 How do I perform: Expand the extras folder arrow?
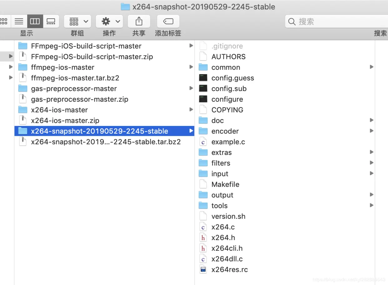coord(371,152)
